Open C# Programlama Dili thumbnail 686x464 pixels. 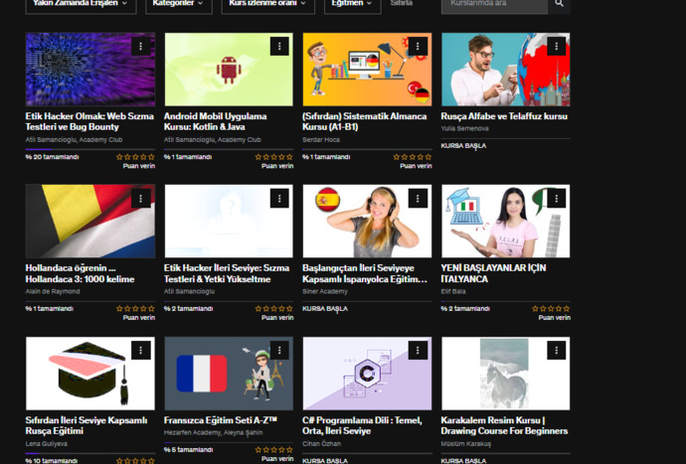point(367,373)
